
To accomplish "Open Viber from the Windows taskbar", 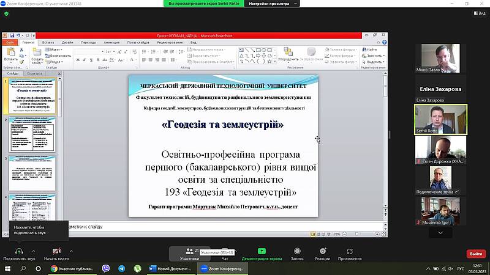I will pos(107,268).
